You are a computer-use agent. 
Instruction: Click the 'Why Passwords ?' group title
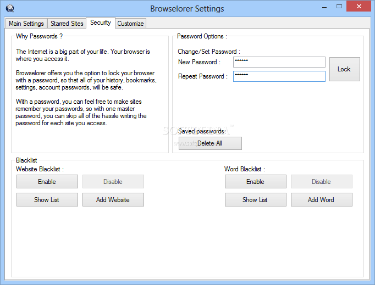[39, 36]
